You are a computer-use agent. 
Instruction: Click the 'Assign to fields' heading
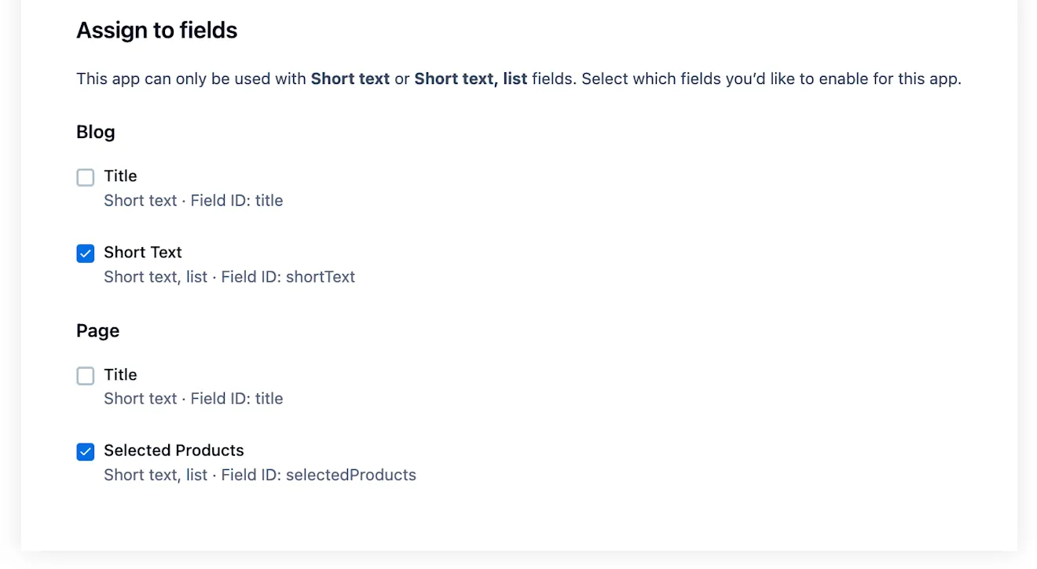[157, 31]
